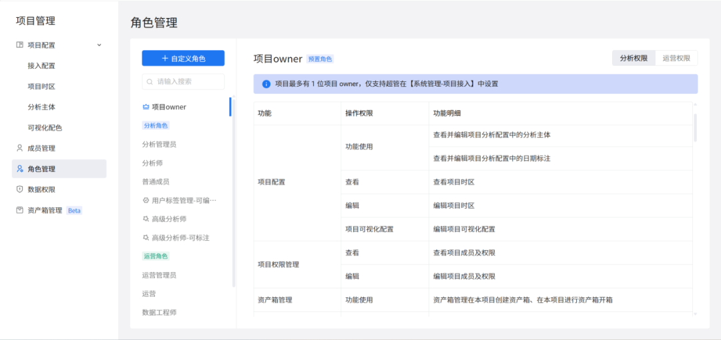The height and width of the screenshot is (340, 721).
Task: Click the 项目配置 sidebar icon
Action: point(19,45)
